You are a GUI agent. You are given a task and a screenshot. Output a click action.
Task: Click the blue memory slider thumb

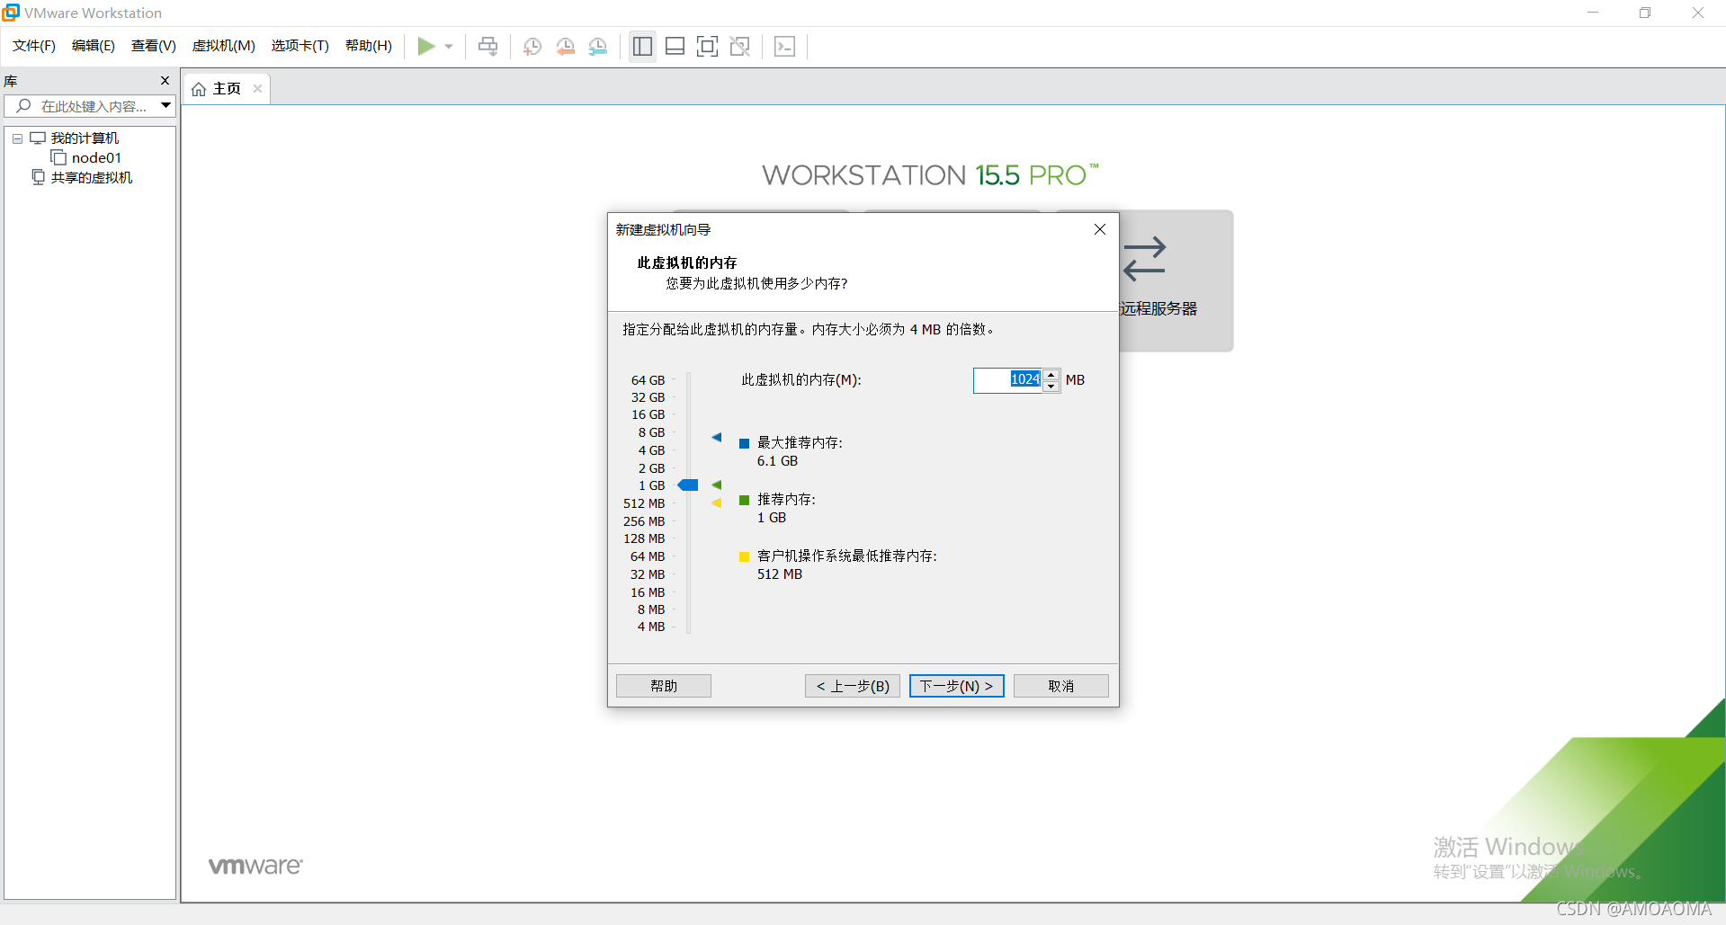pyautogui.click(x=688, y=485)
